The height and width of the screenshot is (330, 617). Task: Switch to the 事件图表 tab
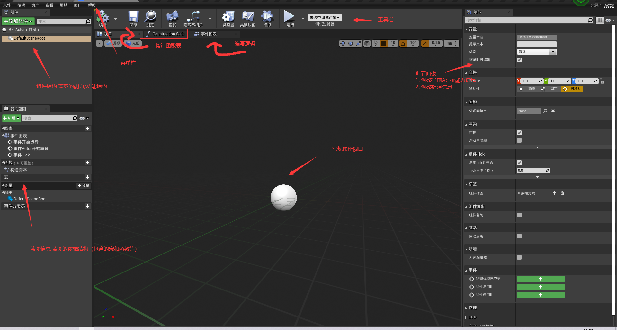[214, 34]
